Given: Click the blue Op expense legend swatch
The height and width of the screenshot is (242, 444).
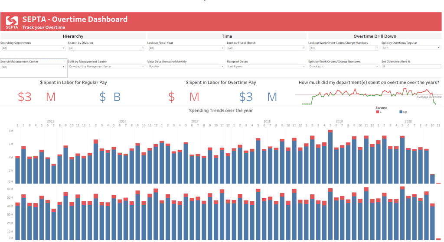Looking at the screenshot, I should 400,112.
